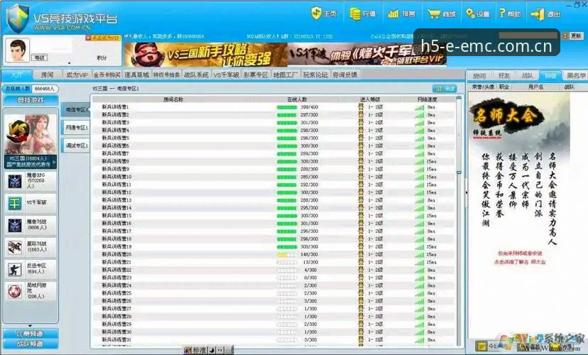Click the level badge icon for 新兵训练营1
This screenshot has width=588, height=355.
361,106
